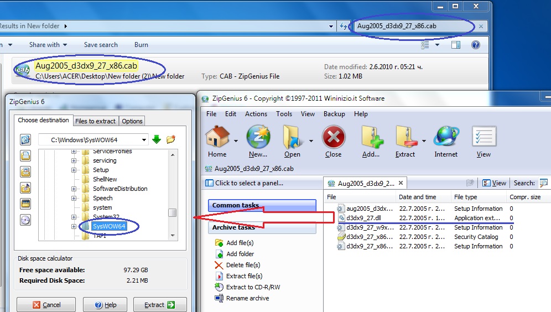This screenshot has height=312, width=551.
Task: Click the folder tree scrollbar up arrow
Action: click(x=173, y=154)
